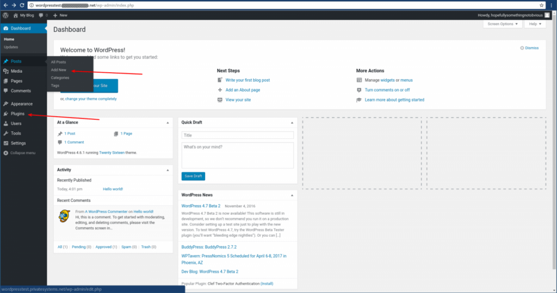The image size is (557, 293).
Task: Open Appearance in sidebar
Action: 23,104
